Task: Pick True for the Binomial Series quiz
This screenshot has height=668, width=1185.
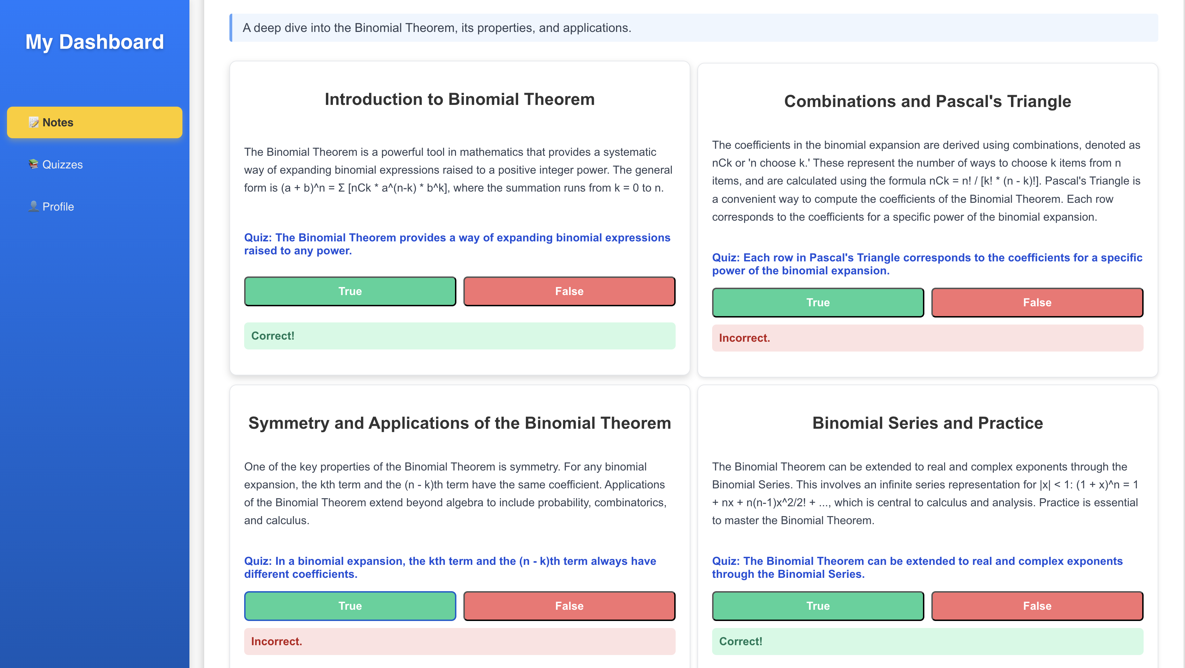Action: pos(818,606)
